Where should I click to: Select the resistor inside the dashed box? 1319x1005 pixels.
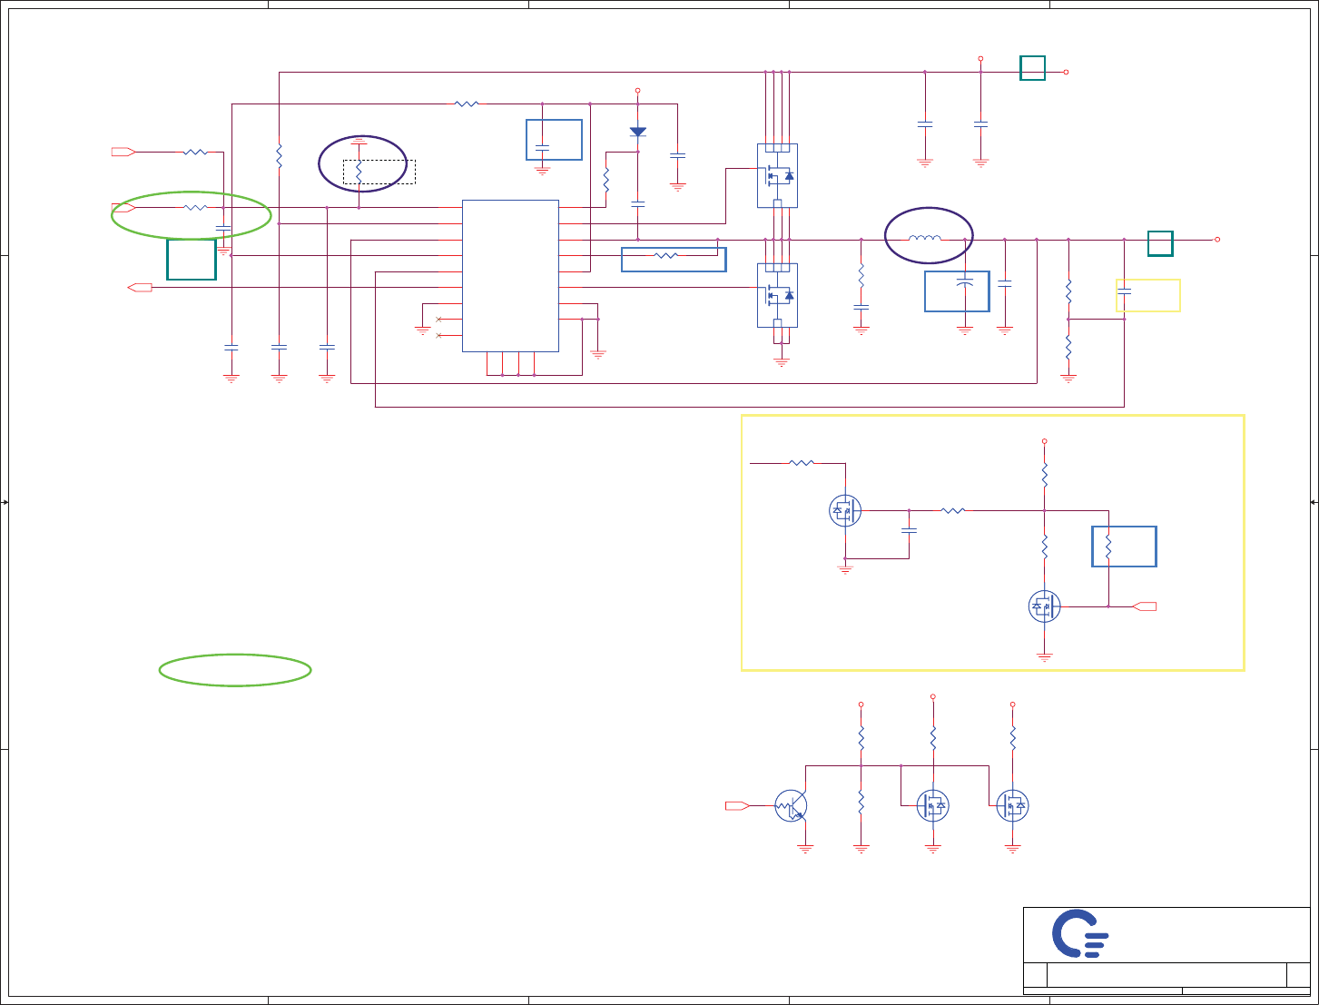click(359, 172)
